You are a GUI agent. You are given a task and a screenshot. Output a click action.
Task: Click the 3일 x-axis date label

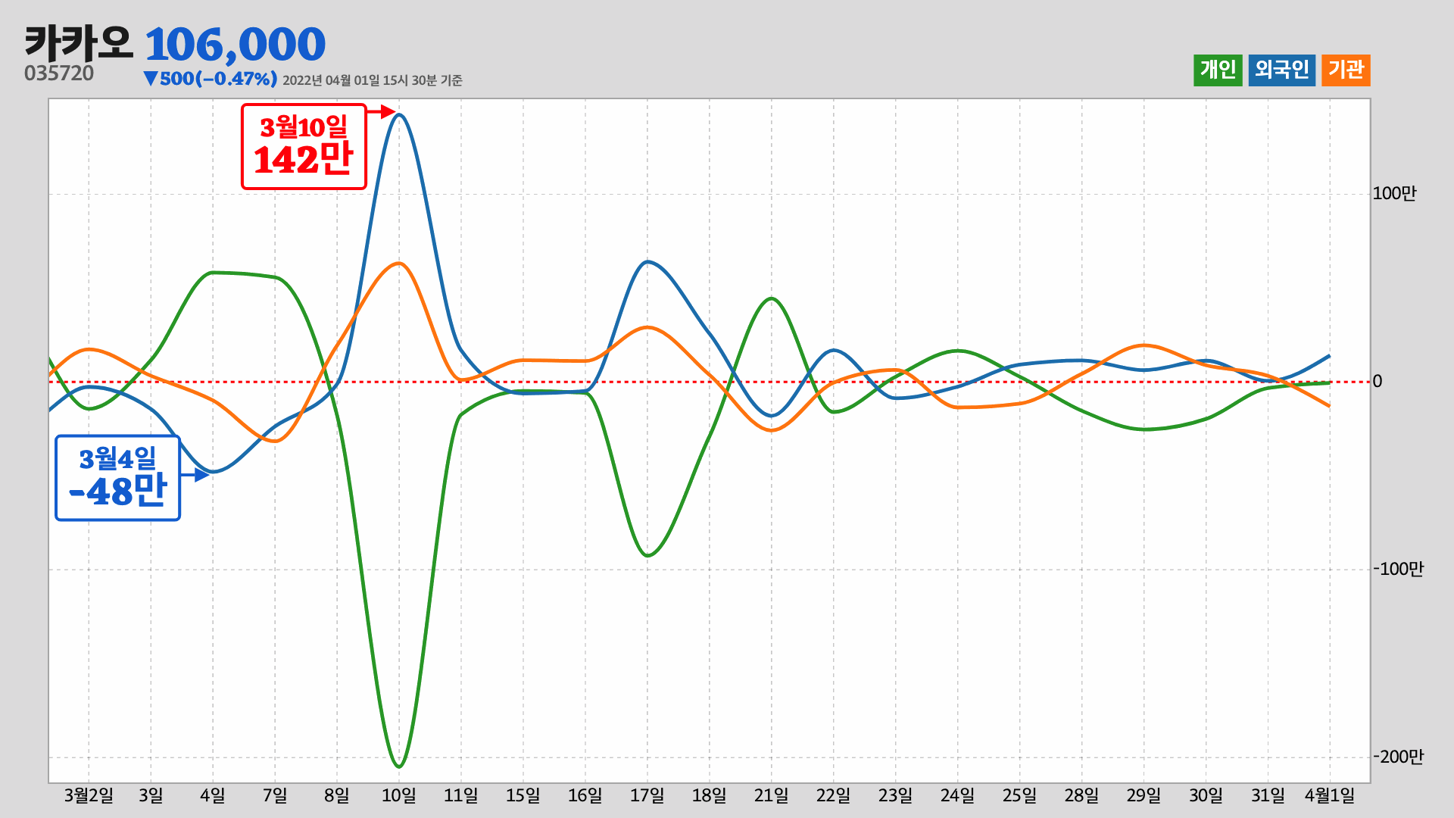pos(151,795)
